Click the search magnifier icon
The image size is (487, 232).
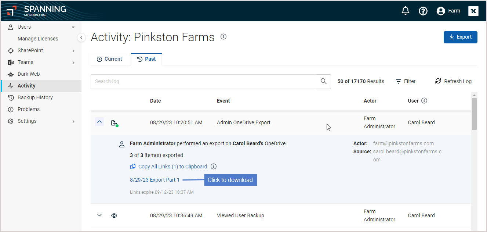coord(323,81)
